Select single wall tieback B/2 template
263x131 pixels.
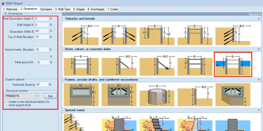coord(81,35)
